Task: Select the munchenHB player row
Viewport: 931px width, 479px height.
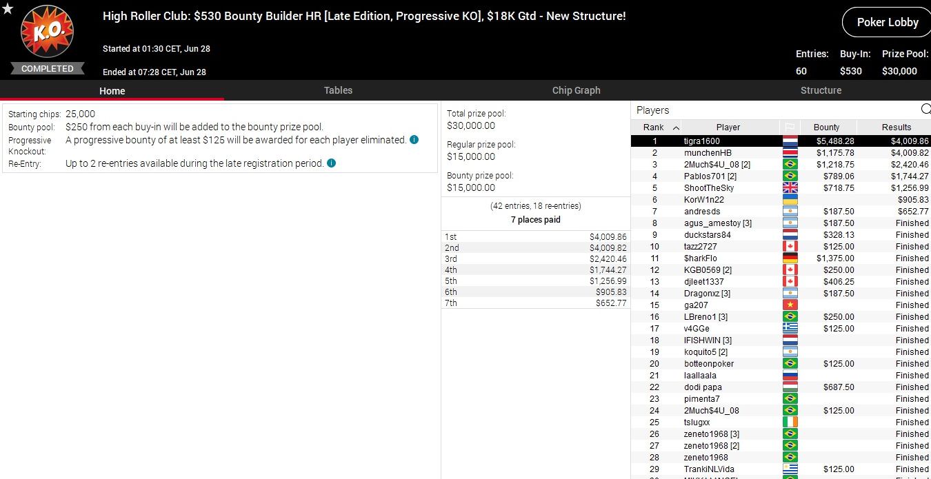Action: 708,153
